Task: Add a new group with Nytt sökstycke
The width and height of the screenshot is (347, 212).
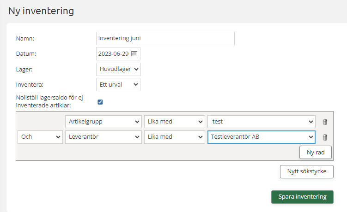Action: pyautogui.click(x=307, y=171)
